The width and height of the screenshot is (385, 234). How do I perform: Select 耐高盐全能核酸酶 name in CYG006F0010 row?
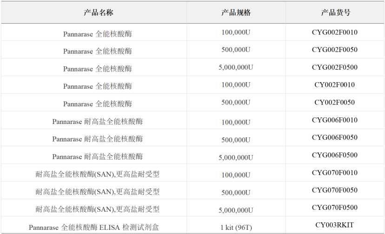(98, 122)
